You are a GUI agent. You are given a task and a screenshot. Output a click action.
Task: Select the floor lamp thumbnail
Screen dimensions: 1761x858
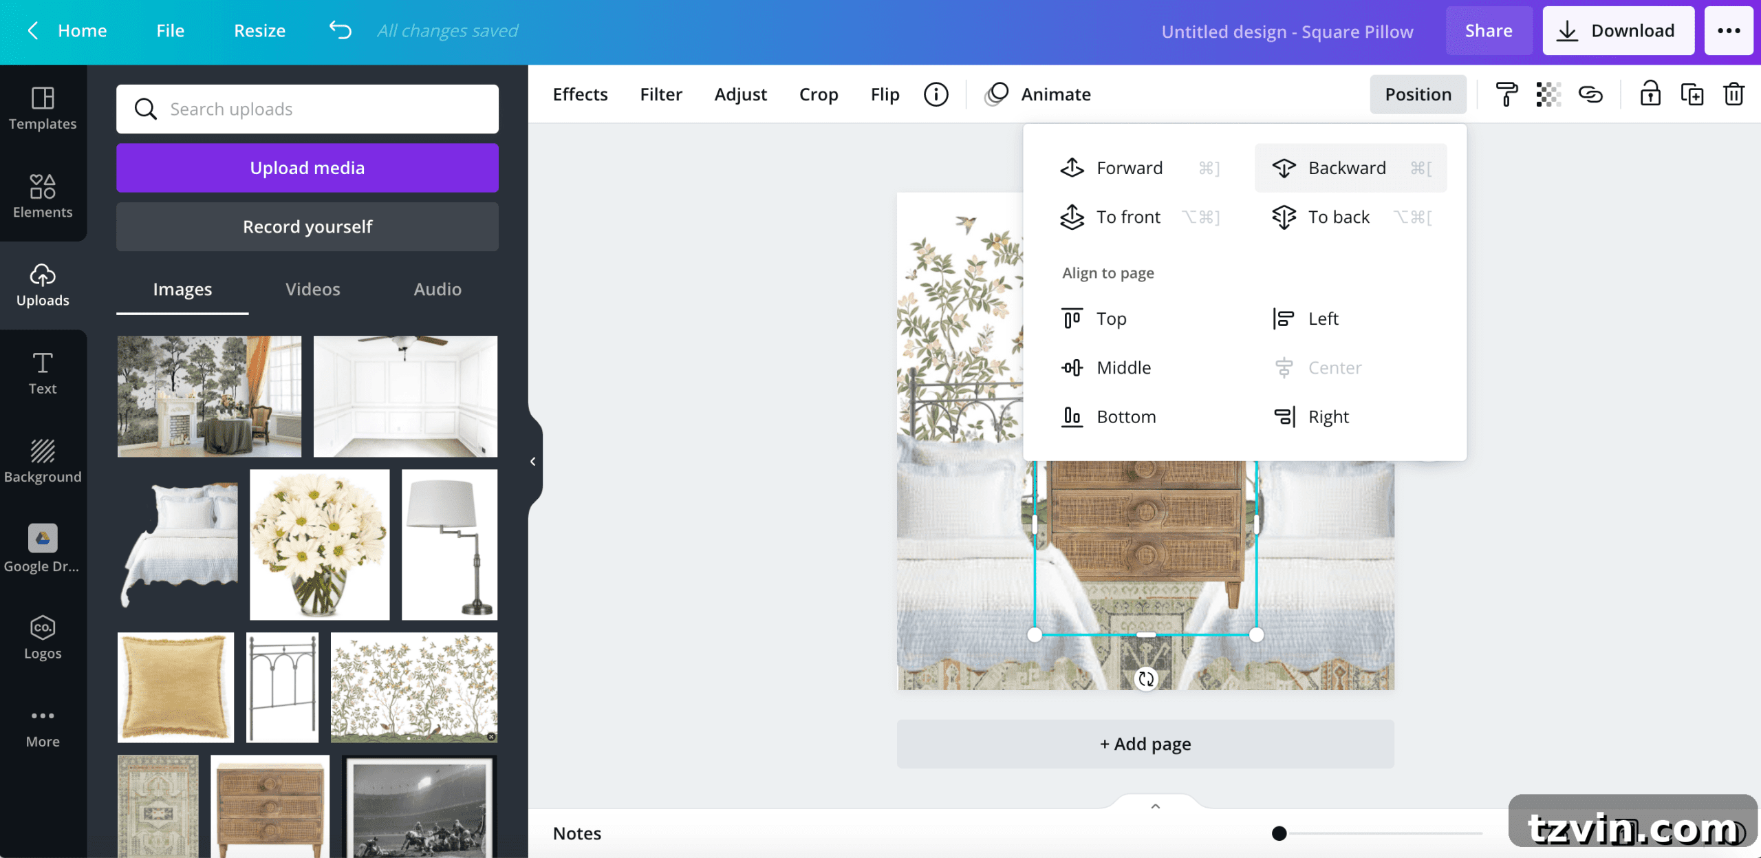(450, 544)
